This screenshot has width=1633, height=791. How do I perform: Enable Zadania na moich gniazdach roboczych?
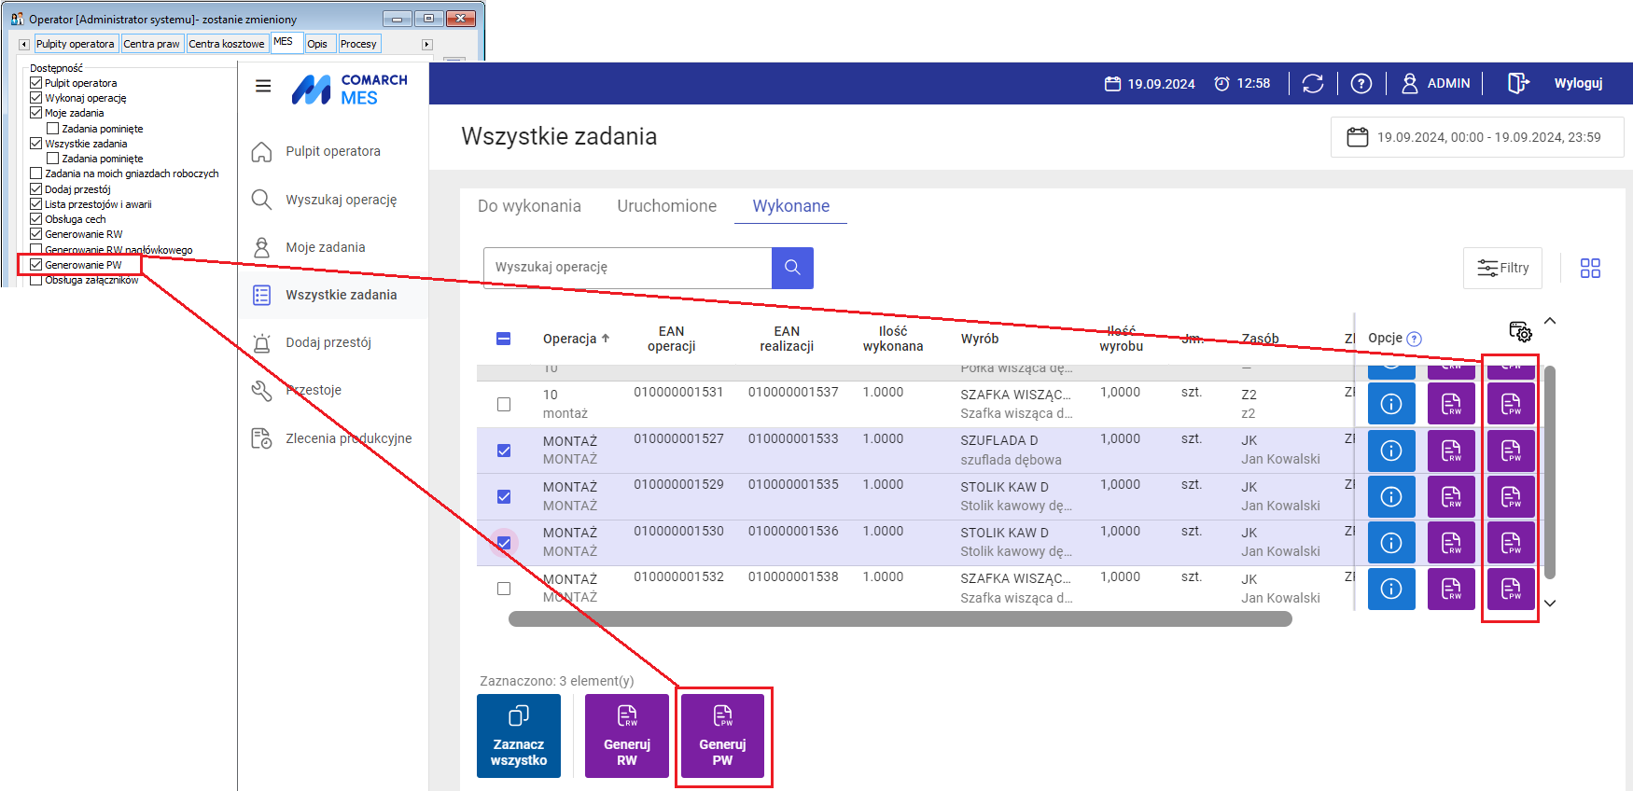[x=35, y=173]
